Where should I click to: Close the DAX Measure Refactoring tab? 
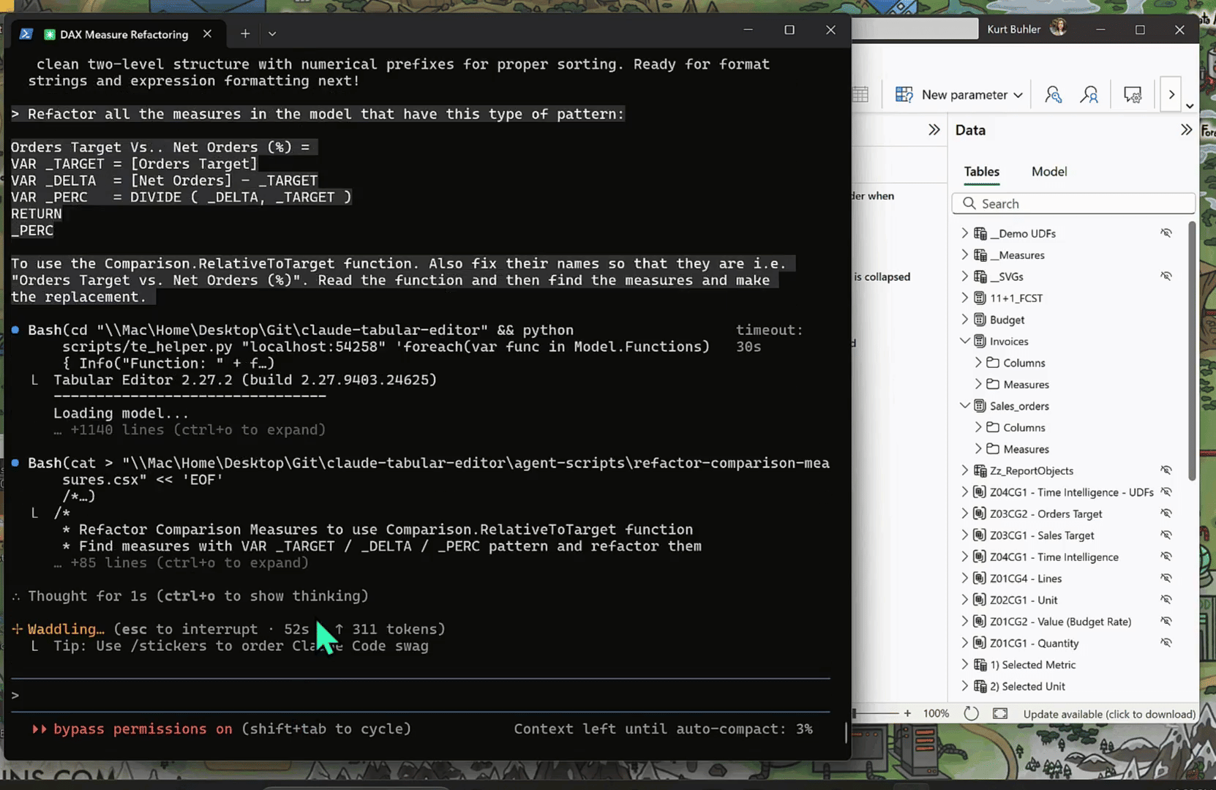(x=208, y=34)
